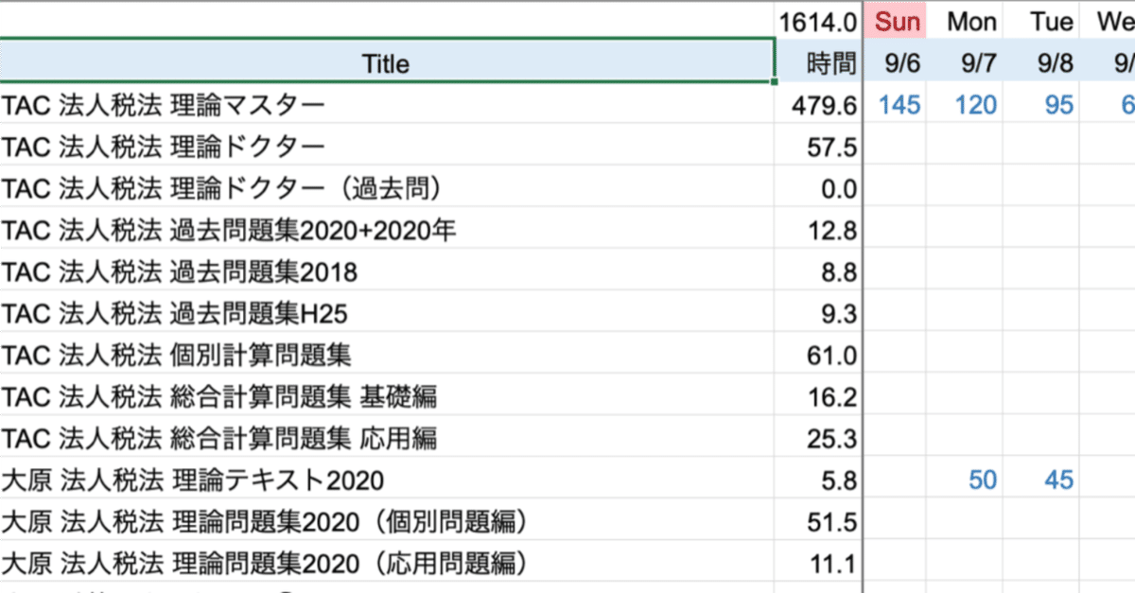Click the 479.6 hours cell
The width and height of the screenshot is (1135, 593).
click(819, 104)
